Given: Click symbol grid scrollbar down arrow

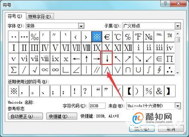Looking at the screenshot, I should click(x=177, y=73).
